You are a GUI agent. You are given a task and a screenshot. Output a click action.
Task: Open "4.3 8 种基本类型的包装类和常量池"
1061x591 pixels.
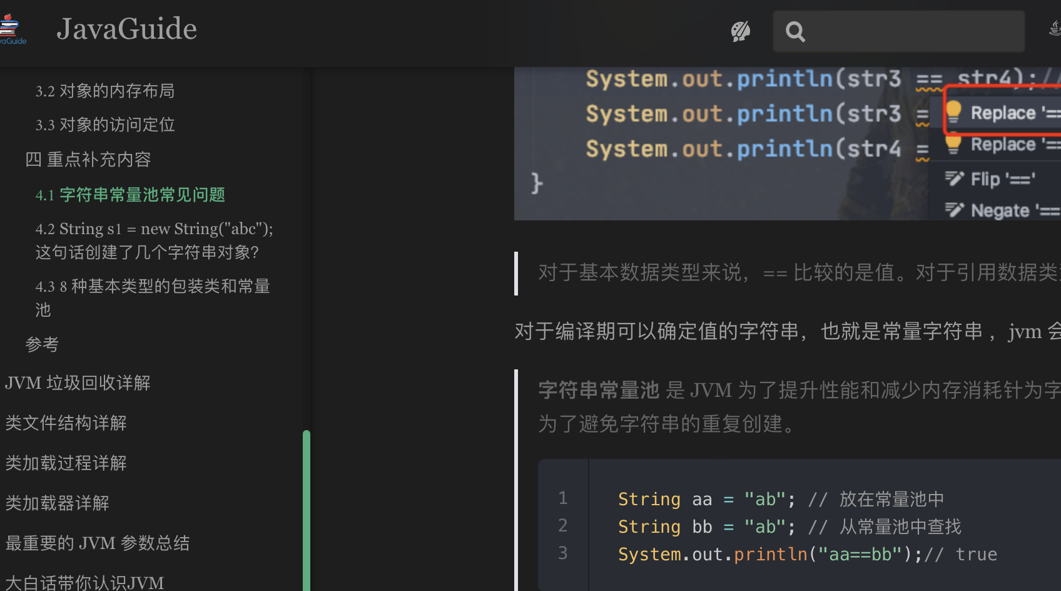(x=153, y=297)
